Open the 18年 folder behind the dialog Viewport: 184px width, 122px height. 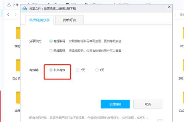tap(18, 98)
